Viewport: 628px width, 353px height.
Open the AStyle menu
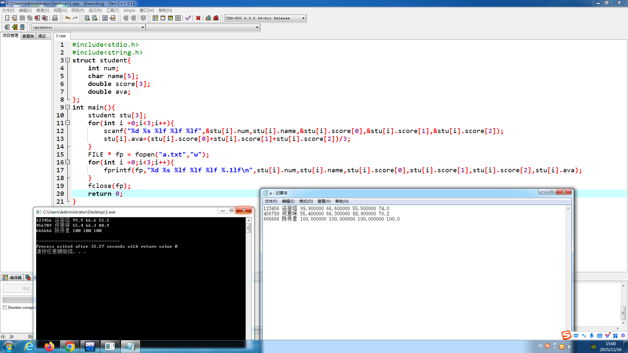pyautogui.click(x=129, y=10)
